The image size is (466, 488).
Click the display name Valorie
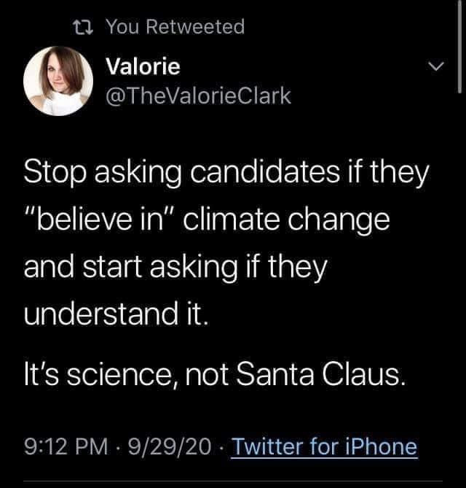143,67
